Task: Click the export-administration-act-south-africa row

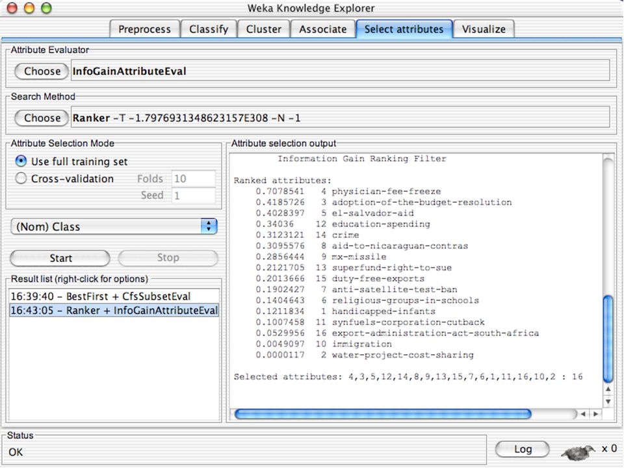Action: pos(397,333)
